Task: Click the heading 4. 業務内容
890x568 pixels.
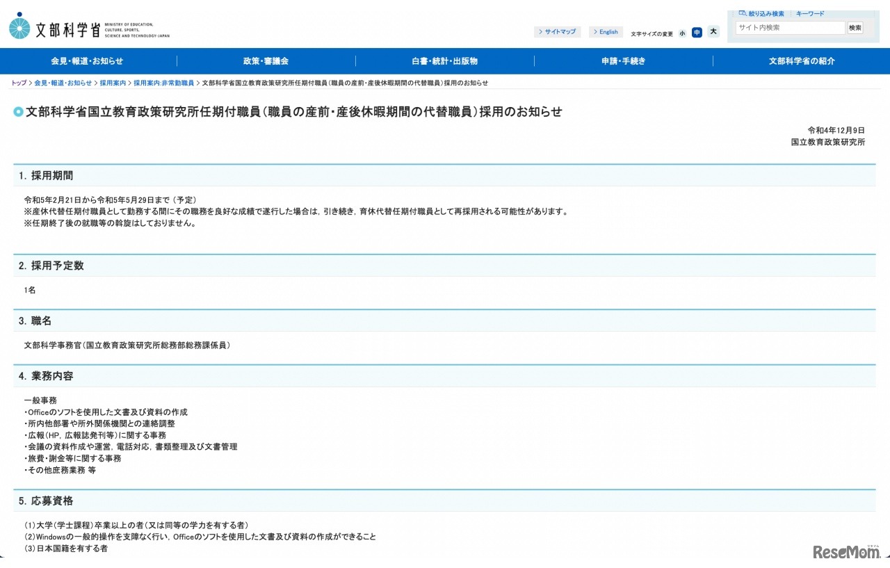Action: click(46, 376)
